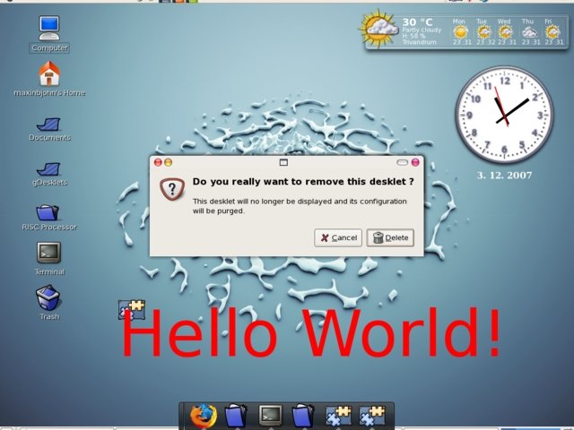The width and height of the screenshot is (574, 430).
Task: Launch Firefox from the bottom dock
Action: 204,416
